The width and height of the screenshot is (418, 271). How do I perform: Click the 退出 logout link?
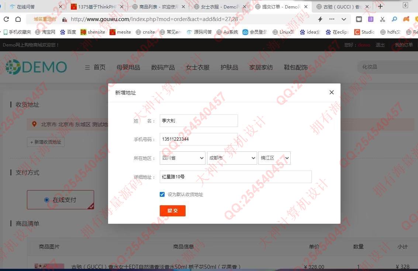[380, 45]
